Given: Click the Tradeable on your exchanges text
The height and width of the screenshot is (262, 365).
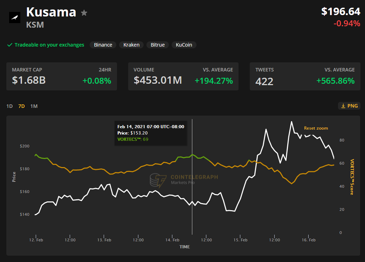Looking at the screenshot, I should (49, 45).
